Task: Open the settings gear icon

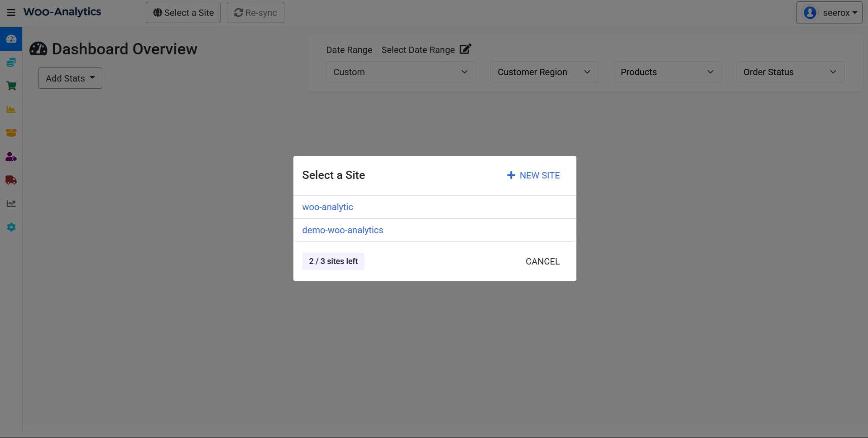Action: coord(11,227)
